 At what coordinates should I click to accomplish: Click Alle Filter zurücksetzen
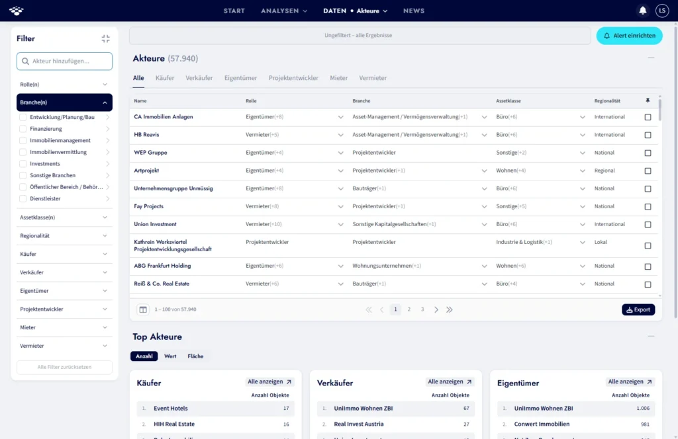point(64,367)
